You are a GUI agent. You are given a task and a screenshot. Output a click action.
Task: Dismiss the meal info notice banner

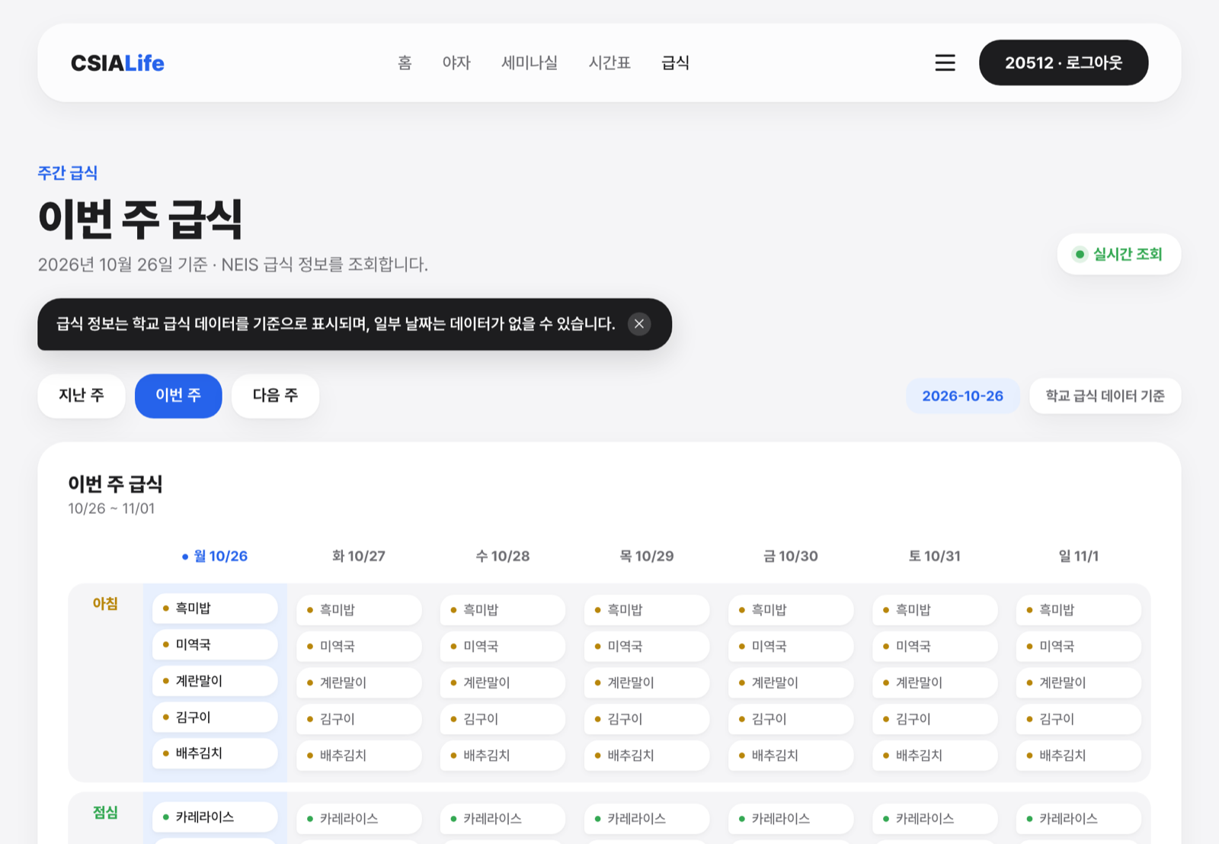[639, 324]
